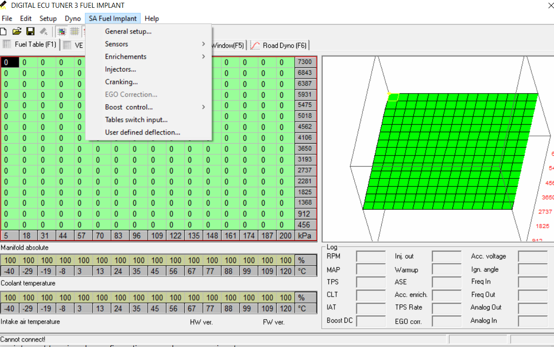Switch to the Road Dyno (F6) tab
Viewport: 554px width, 347px height.
279,45
